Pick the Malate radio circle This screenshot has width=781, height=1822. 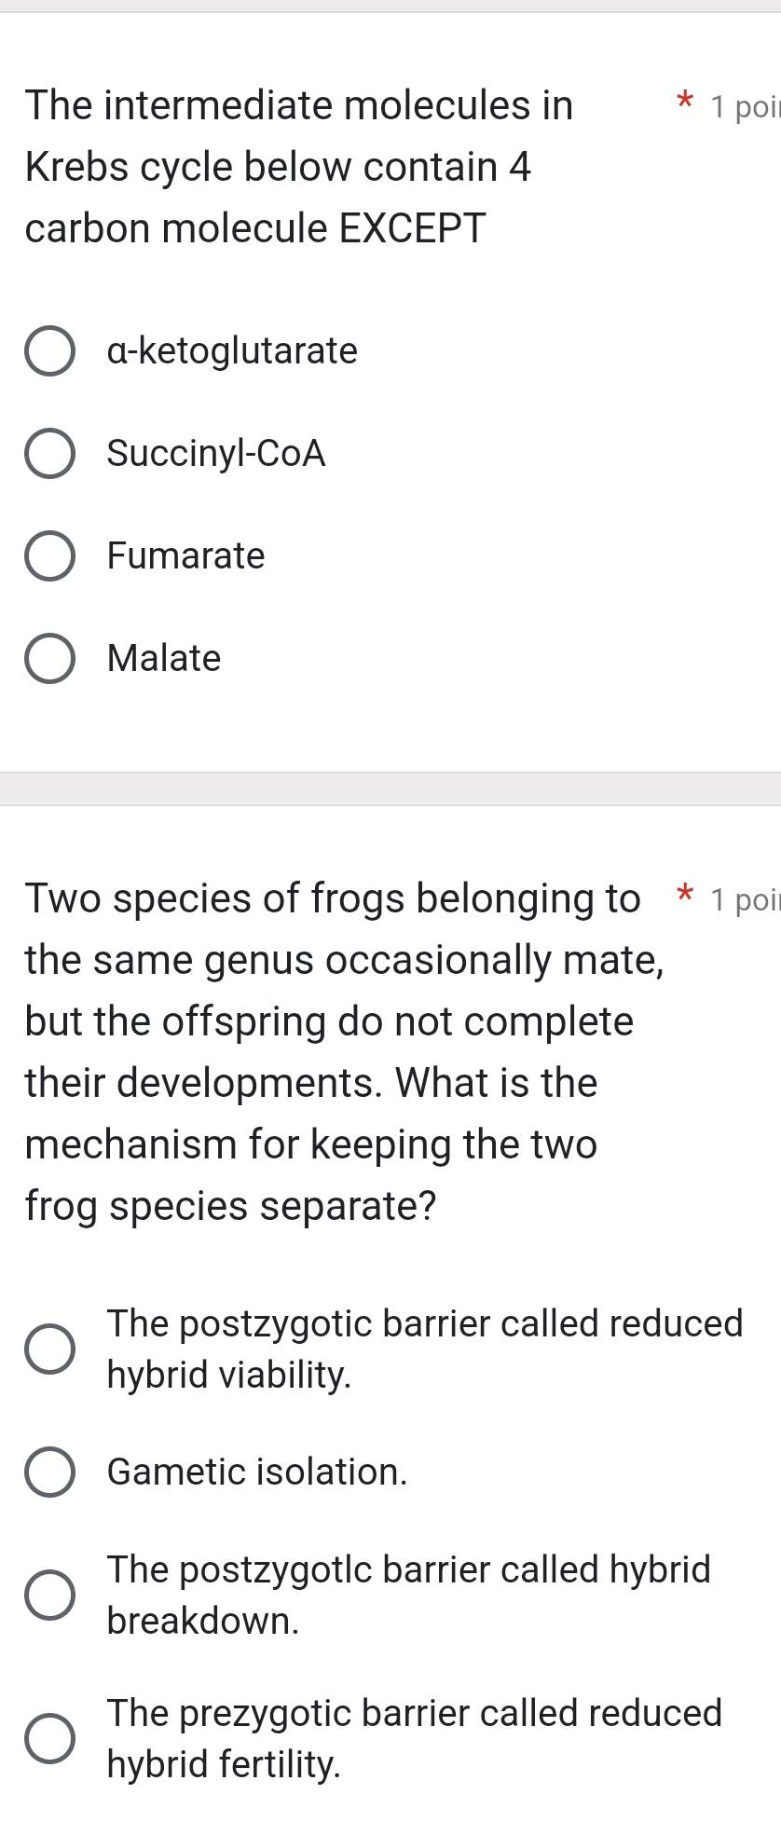coord(48,659)
